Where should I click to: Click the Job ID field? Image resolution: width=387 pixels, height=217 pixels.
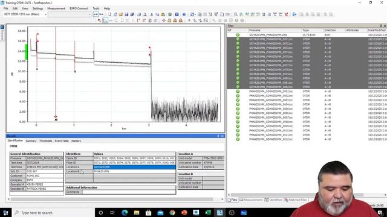[x=44, y=171]
